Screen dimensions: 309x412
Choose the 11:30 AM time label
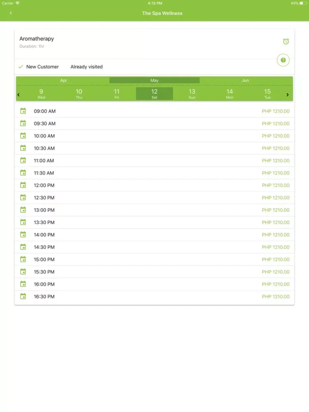44,173
